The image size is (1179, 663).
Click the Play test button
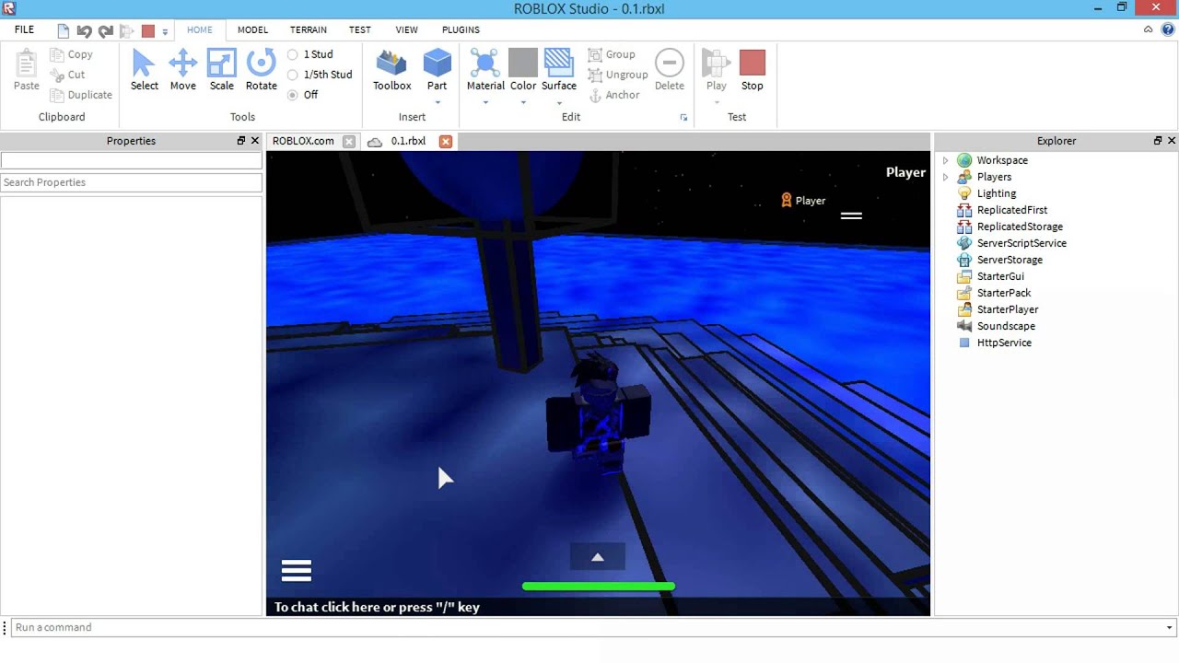716,70
